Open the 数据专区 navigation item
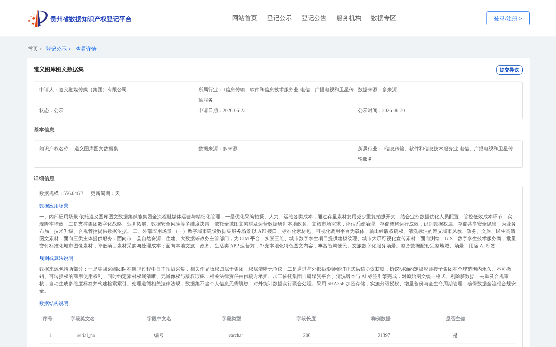The height and width of the screenshot is (347, 556). click(384, 18)
